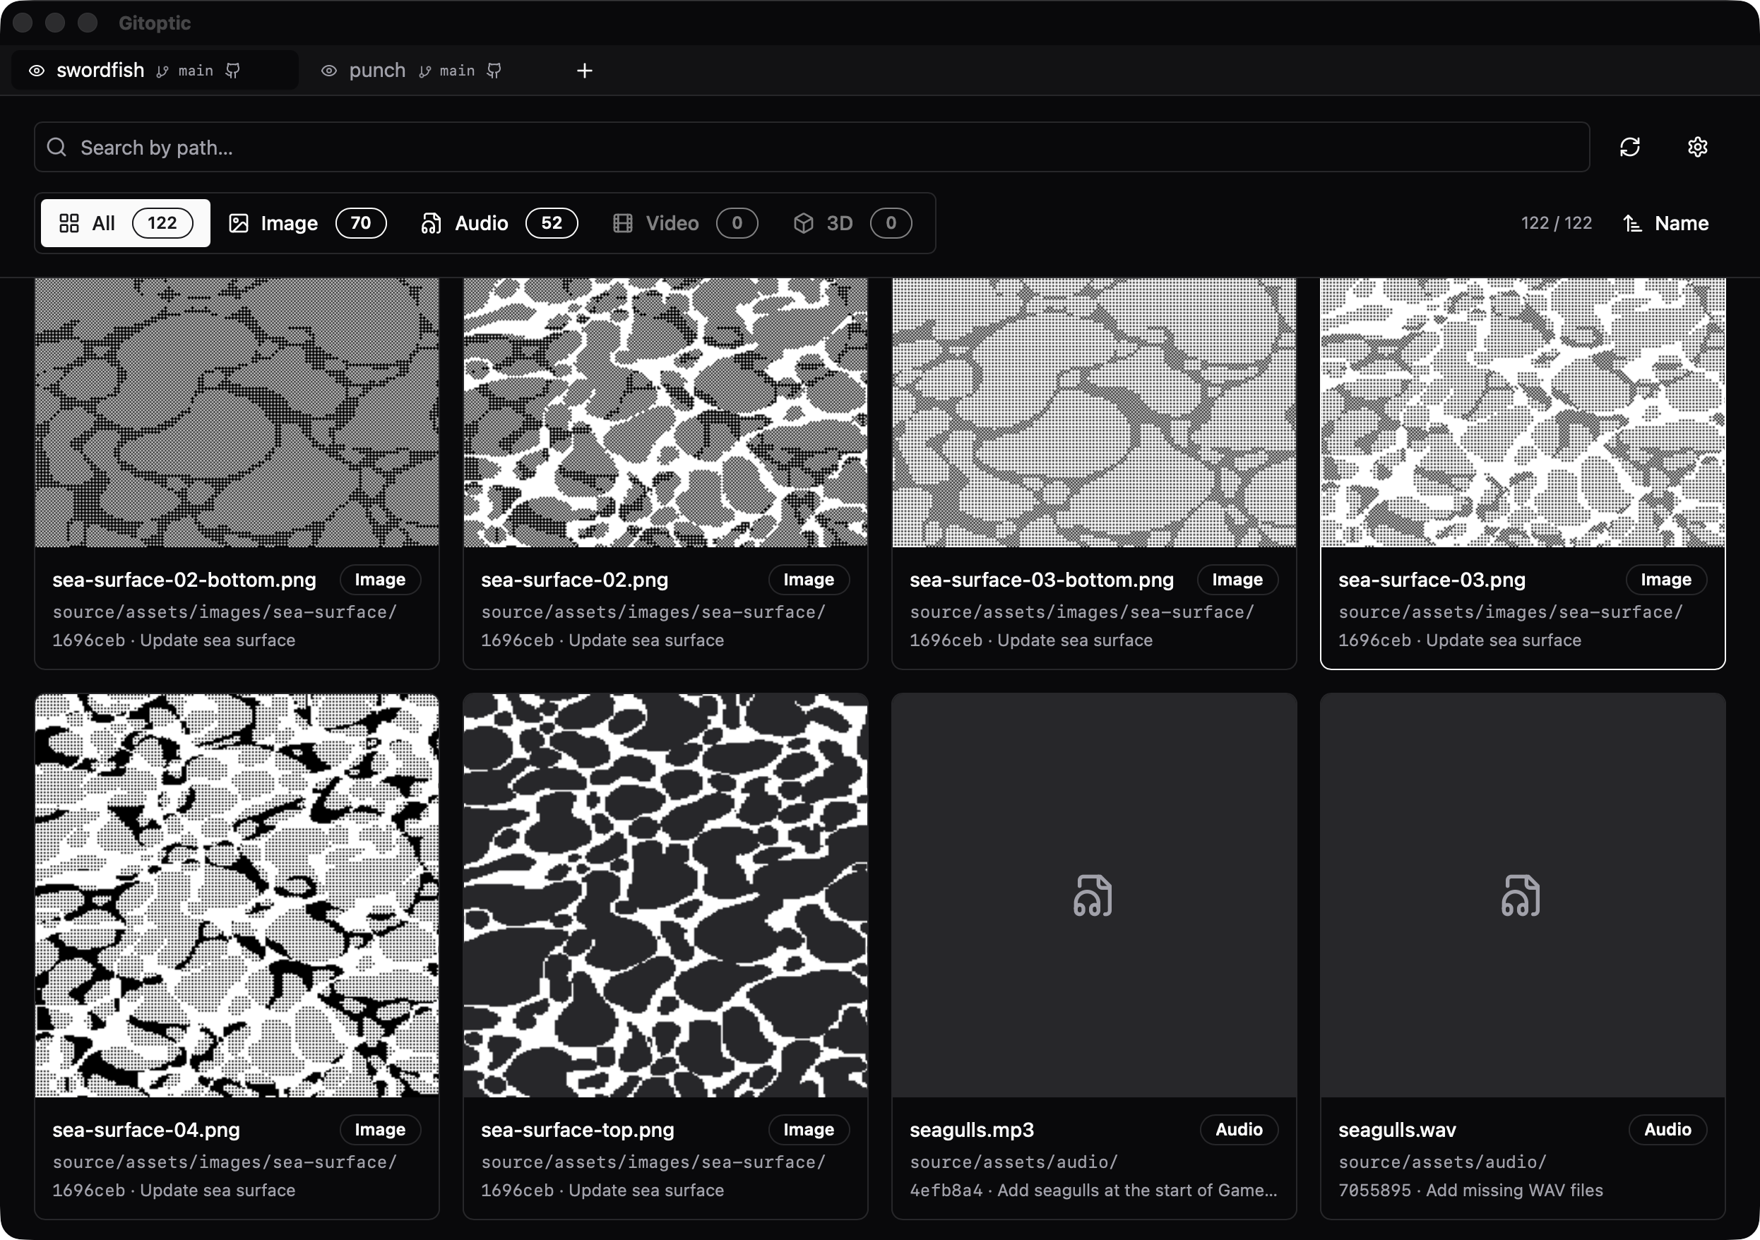Image resolution: width=1760 pixels, height=1240 pixels.
Task: Click the 122 / 122 results counter
Action: pyautogui.click(x=1556, y=223)
